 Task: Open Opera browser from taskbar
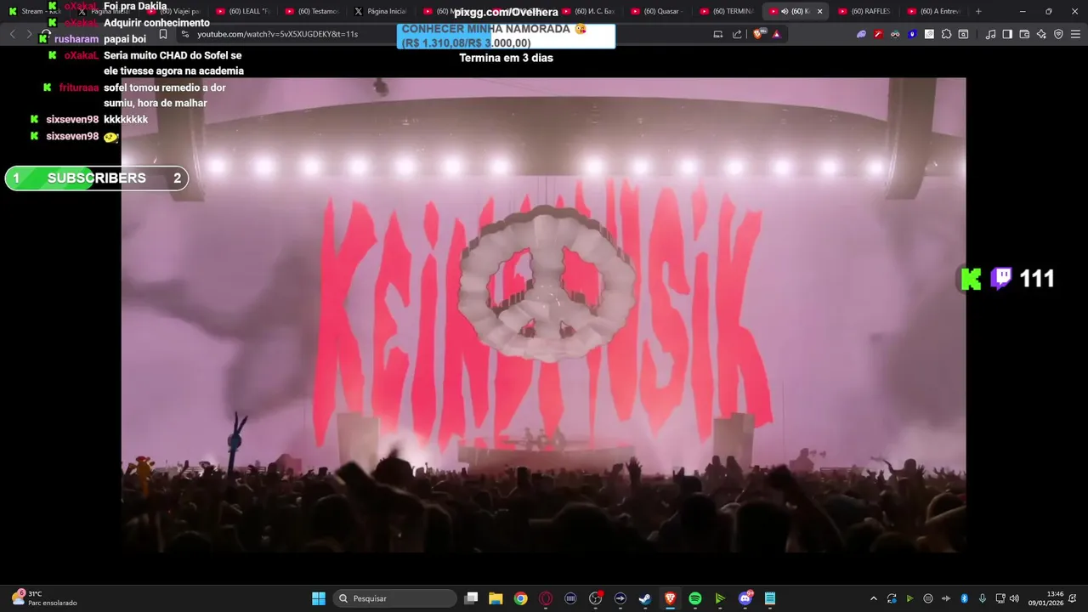coord(546,598)
